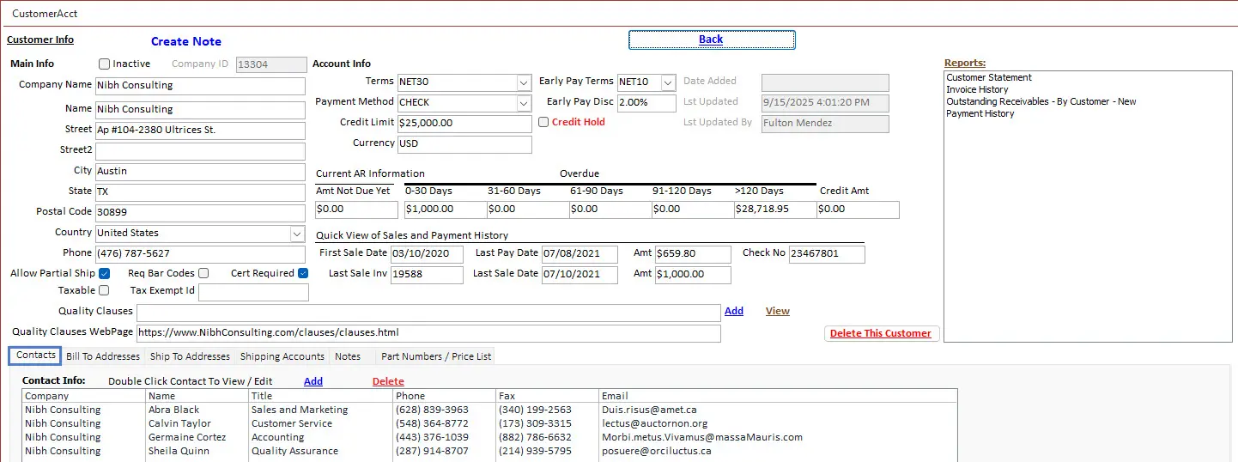Click the Last Pay Date field

[x=580, y=254]
